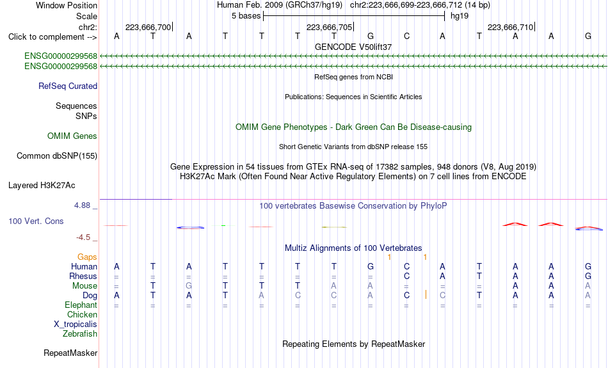Select the Human species row label
Image resolution: width=608 pixels, height=368 pixels.
coord(84,266)
